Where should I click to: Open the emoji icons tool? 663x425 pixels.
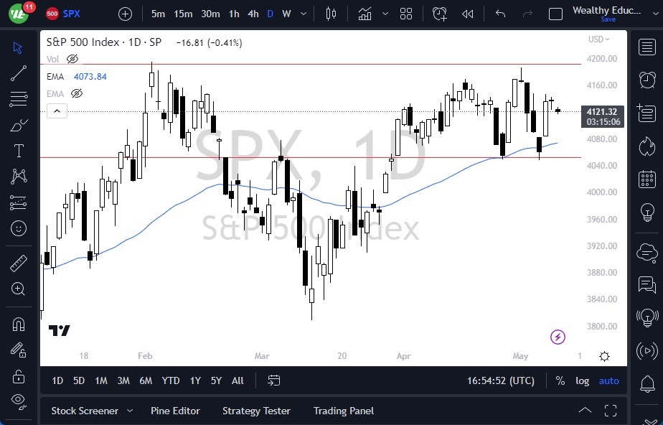[x=18, y=228]
